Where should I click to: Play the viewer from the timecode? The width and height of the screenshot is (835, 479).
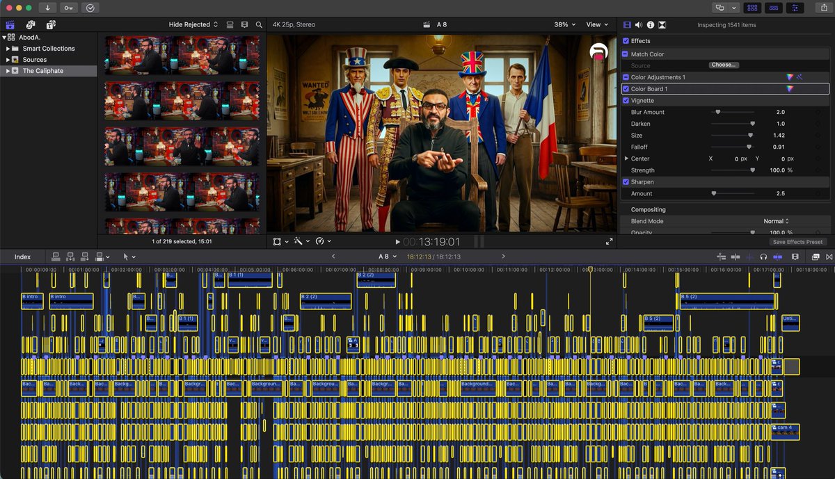[398, 242]
